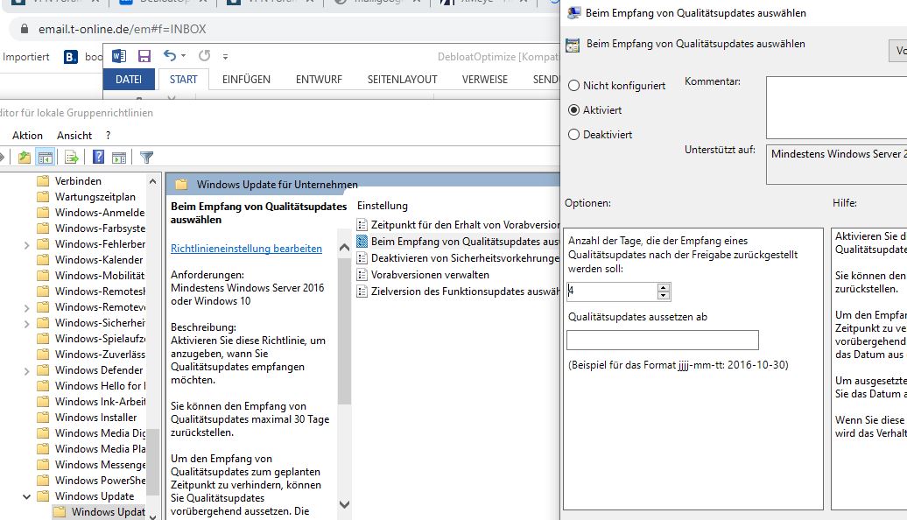Click the Windows Ink-Arbeitsbereich folder icon
Image resolution: width=907 pixels, height=520 pixels.
(x=43, y=402)
